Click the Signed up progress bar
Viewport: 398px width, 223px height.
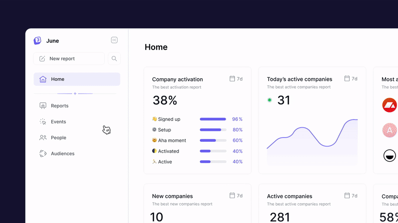(213, 119)
